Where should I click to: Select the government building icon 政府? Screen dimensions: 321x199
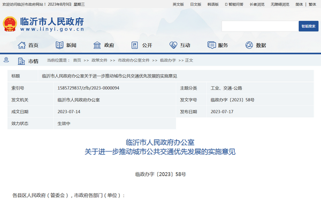pos(97,45)
